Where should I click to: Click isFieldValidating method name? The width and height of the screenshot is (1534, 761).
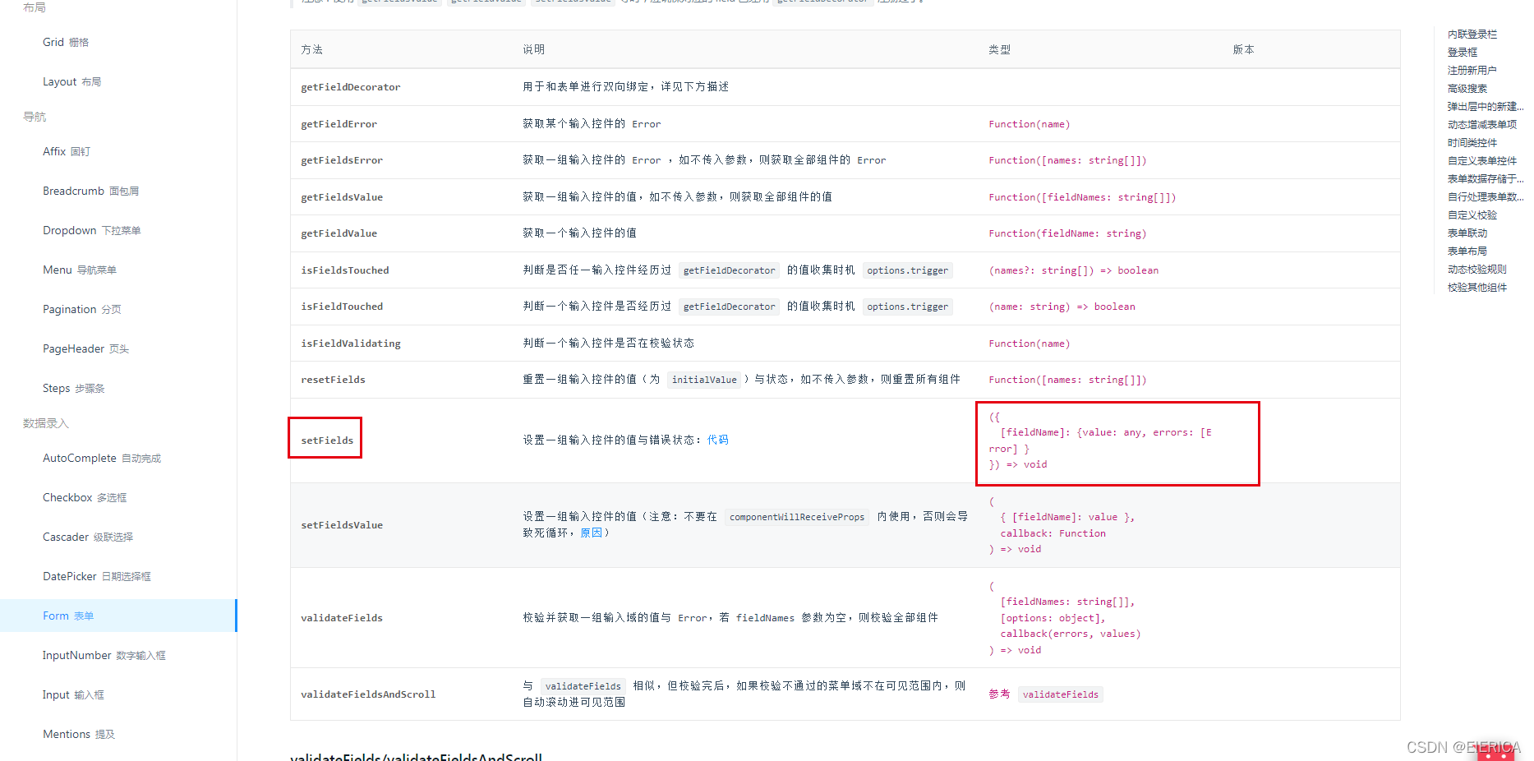coord(351,344)
